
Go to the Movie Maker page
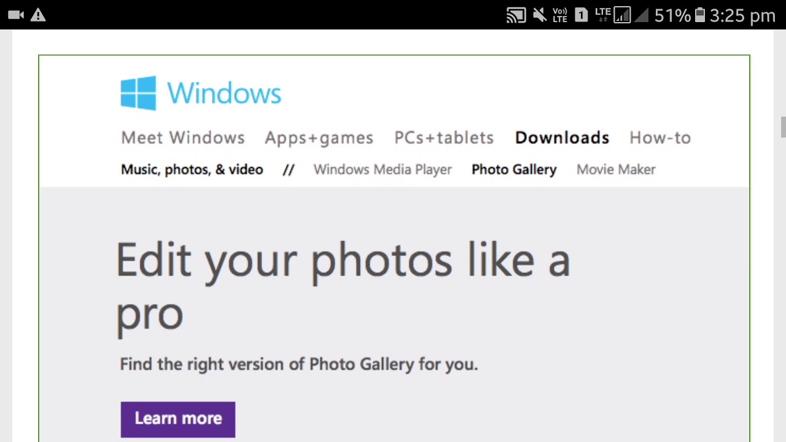pyautogui.click(x=616, y=169)
